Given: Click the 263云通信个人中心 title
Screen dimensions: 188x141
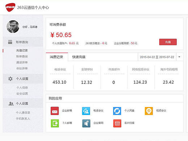Looking at the screenshot, I should pyautogui.click(x=33, y=8).
